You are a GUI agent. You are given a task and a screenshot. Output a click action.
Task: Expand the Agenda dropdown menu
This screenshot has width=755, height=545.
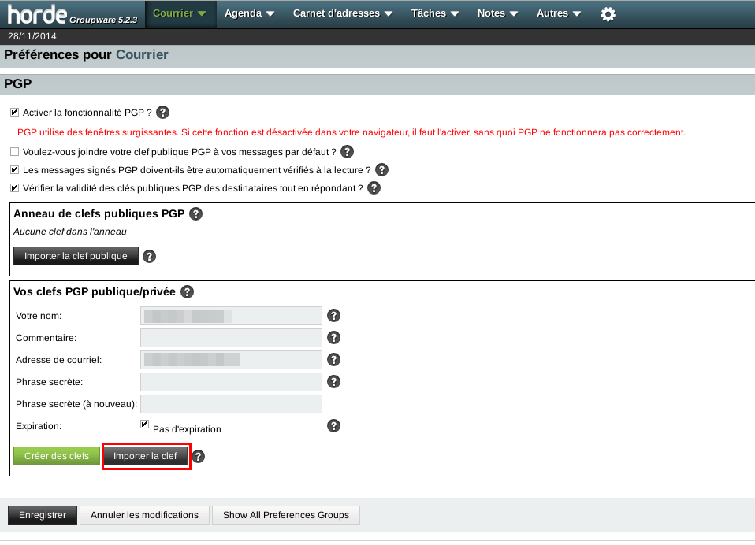[x=249, y=13]
